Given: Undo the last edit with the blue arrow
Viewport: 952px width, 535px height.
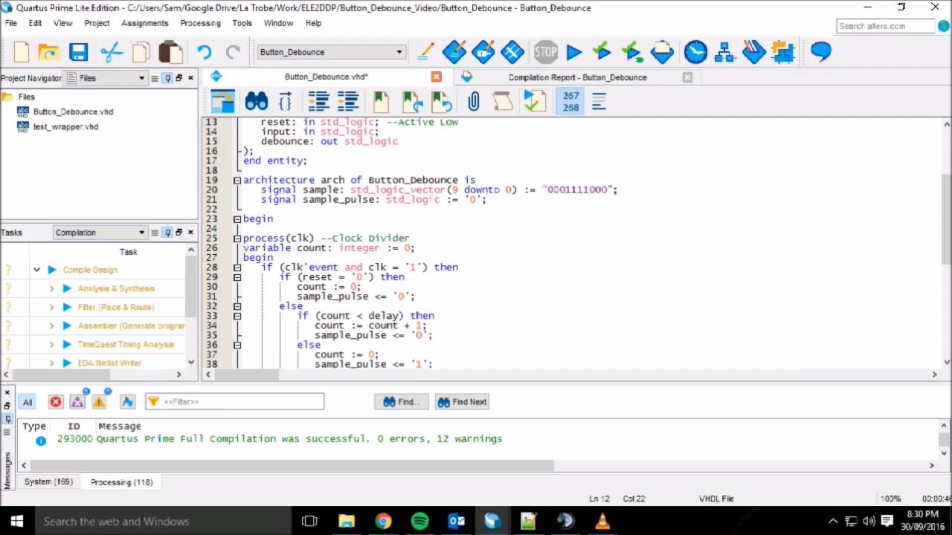Looking at the screenshot, I should pyautogui.click(x=204, y=52).
